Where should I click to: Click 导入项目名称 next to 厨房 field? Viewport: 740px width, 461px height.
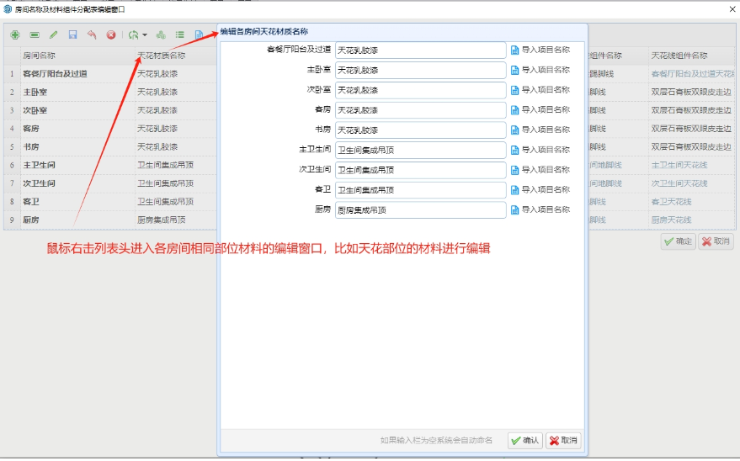[x=540, y=209]
